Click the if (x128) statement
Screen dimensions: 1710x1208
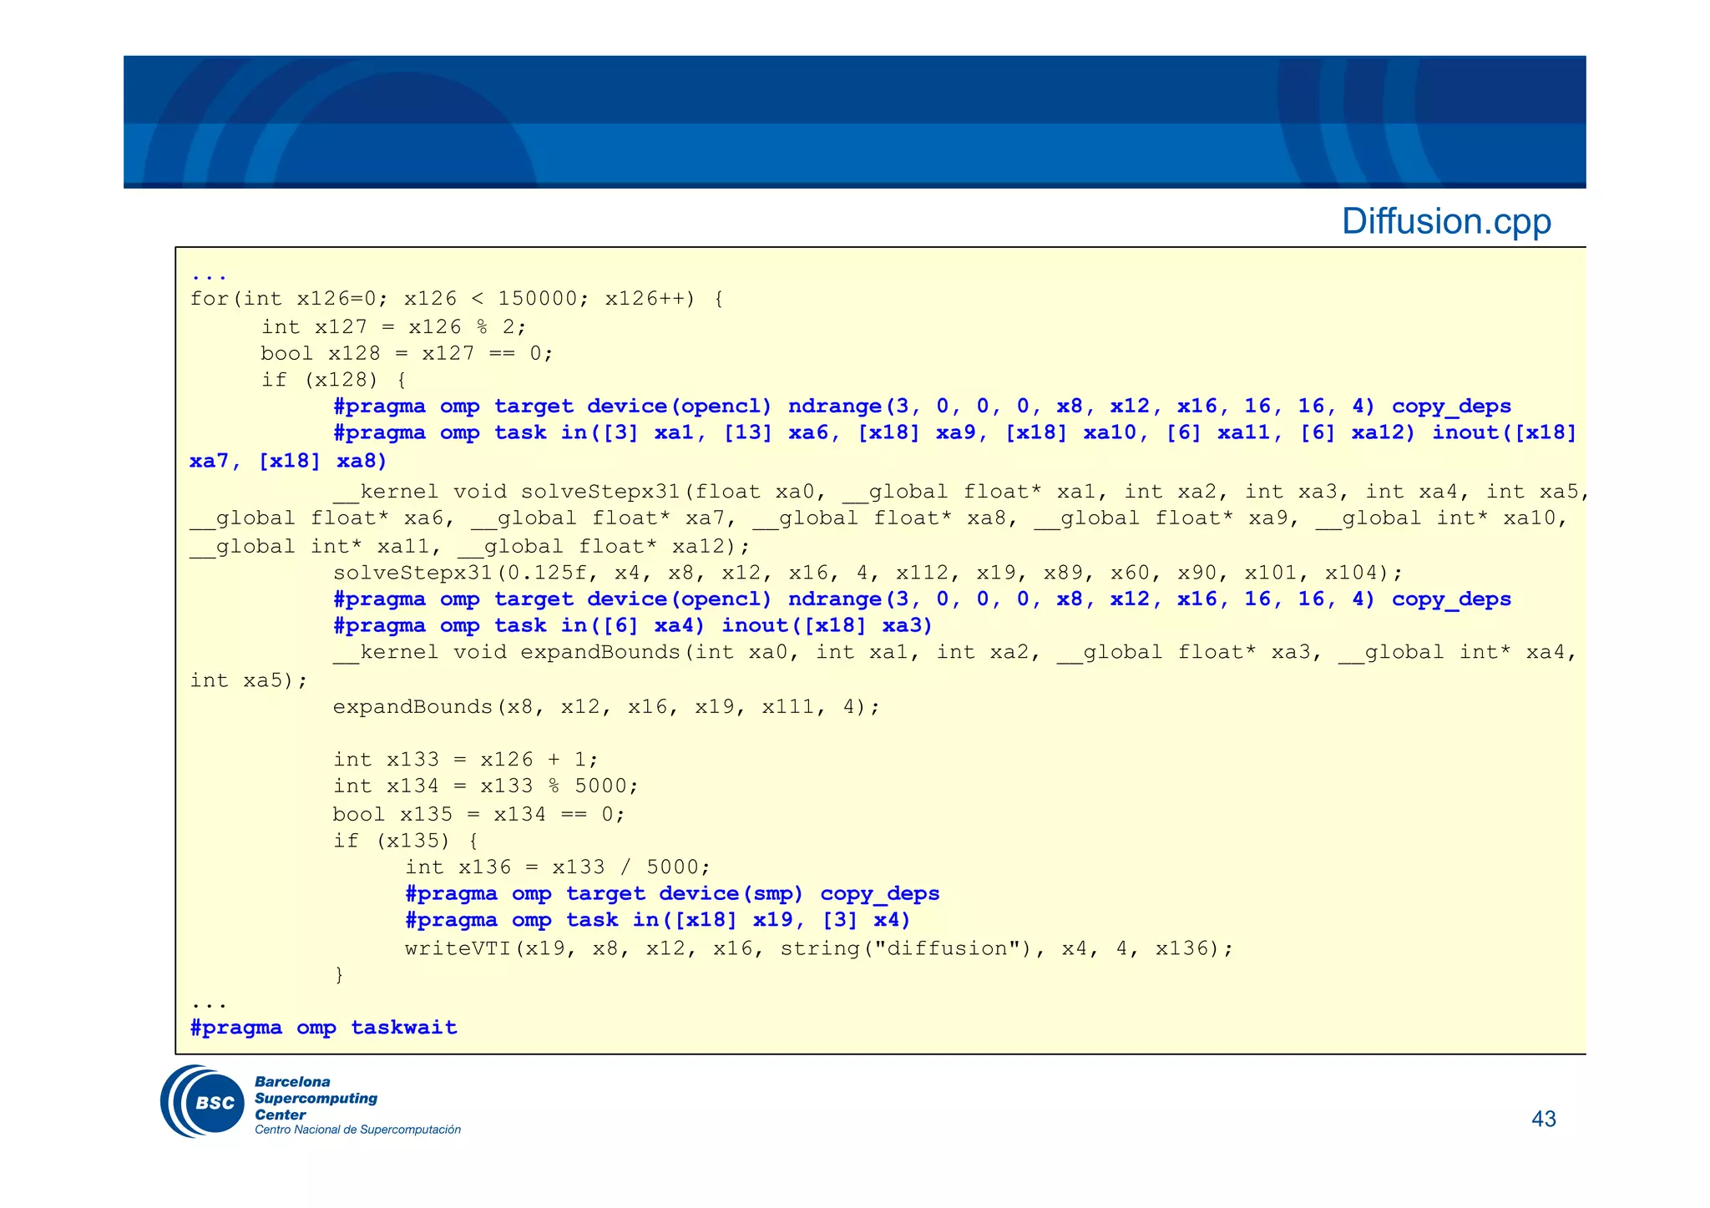tap(333, 380)
